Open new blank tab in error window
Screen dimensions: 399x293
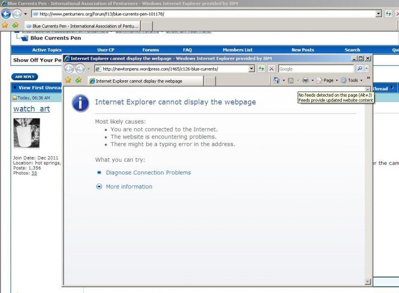[210, 81]
